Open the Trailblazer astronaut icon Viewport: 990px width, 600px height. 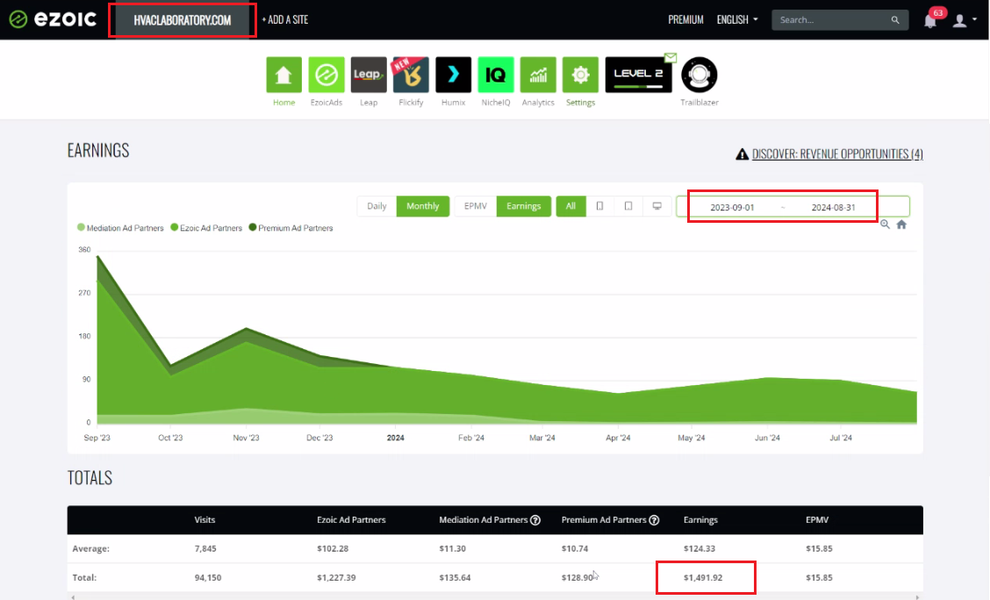[699, 75]
